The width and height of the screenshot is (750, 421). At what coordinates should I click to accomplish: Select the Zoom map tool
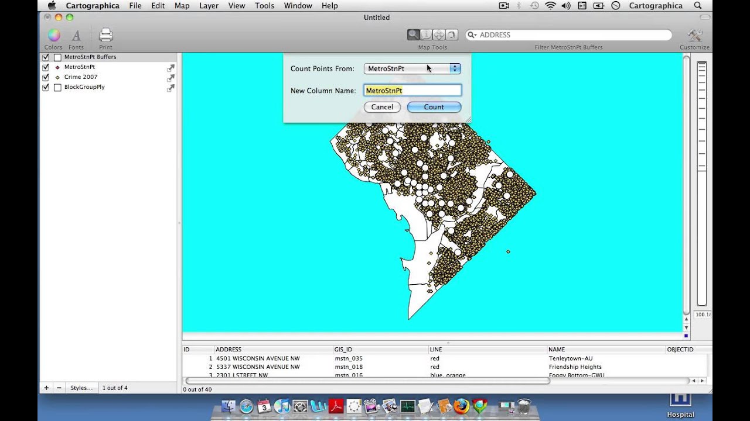tap(414, 35)
